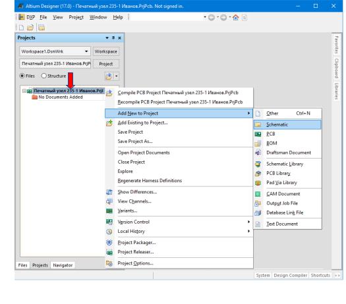346x304 pixels.
Task: Open the View menu
Action: coord(58,17)
